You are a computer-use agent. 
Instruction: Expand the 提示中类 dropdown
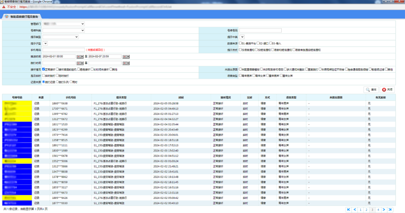pos(242,37)
